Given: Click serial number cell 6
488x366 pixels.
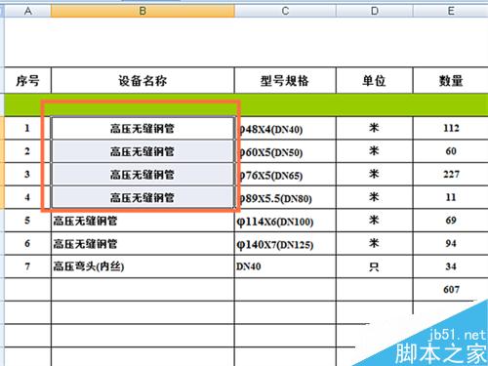Looking at the screenshot, I should 27,244.
